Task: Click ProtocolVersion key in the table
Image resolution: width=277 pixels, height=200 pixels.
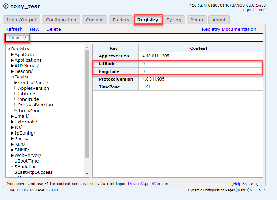Action: pyautogui.click(x=116, y=79)
